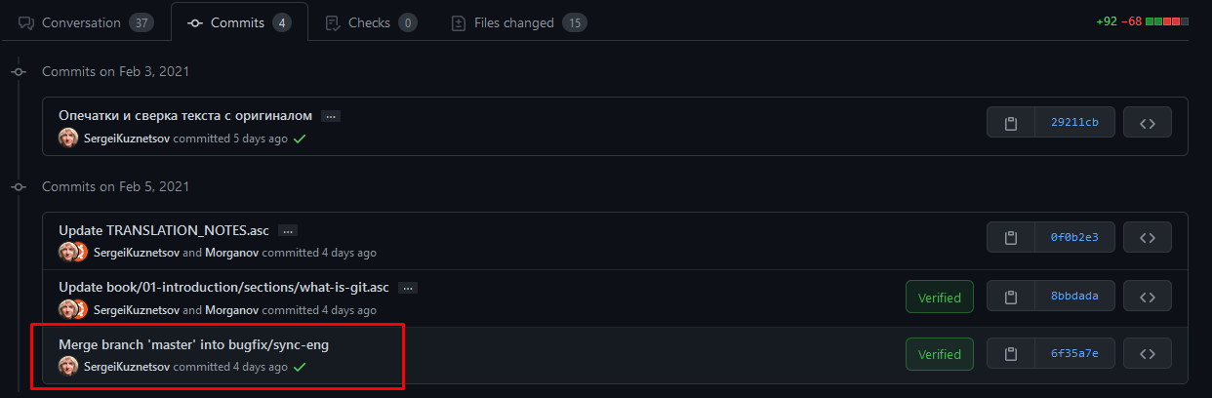Screen dimensions: 1212x398
Task: Switch to the Conversation tab
Action: point(85,22)
